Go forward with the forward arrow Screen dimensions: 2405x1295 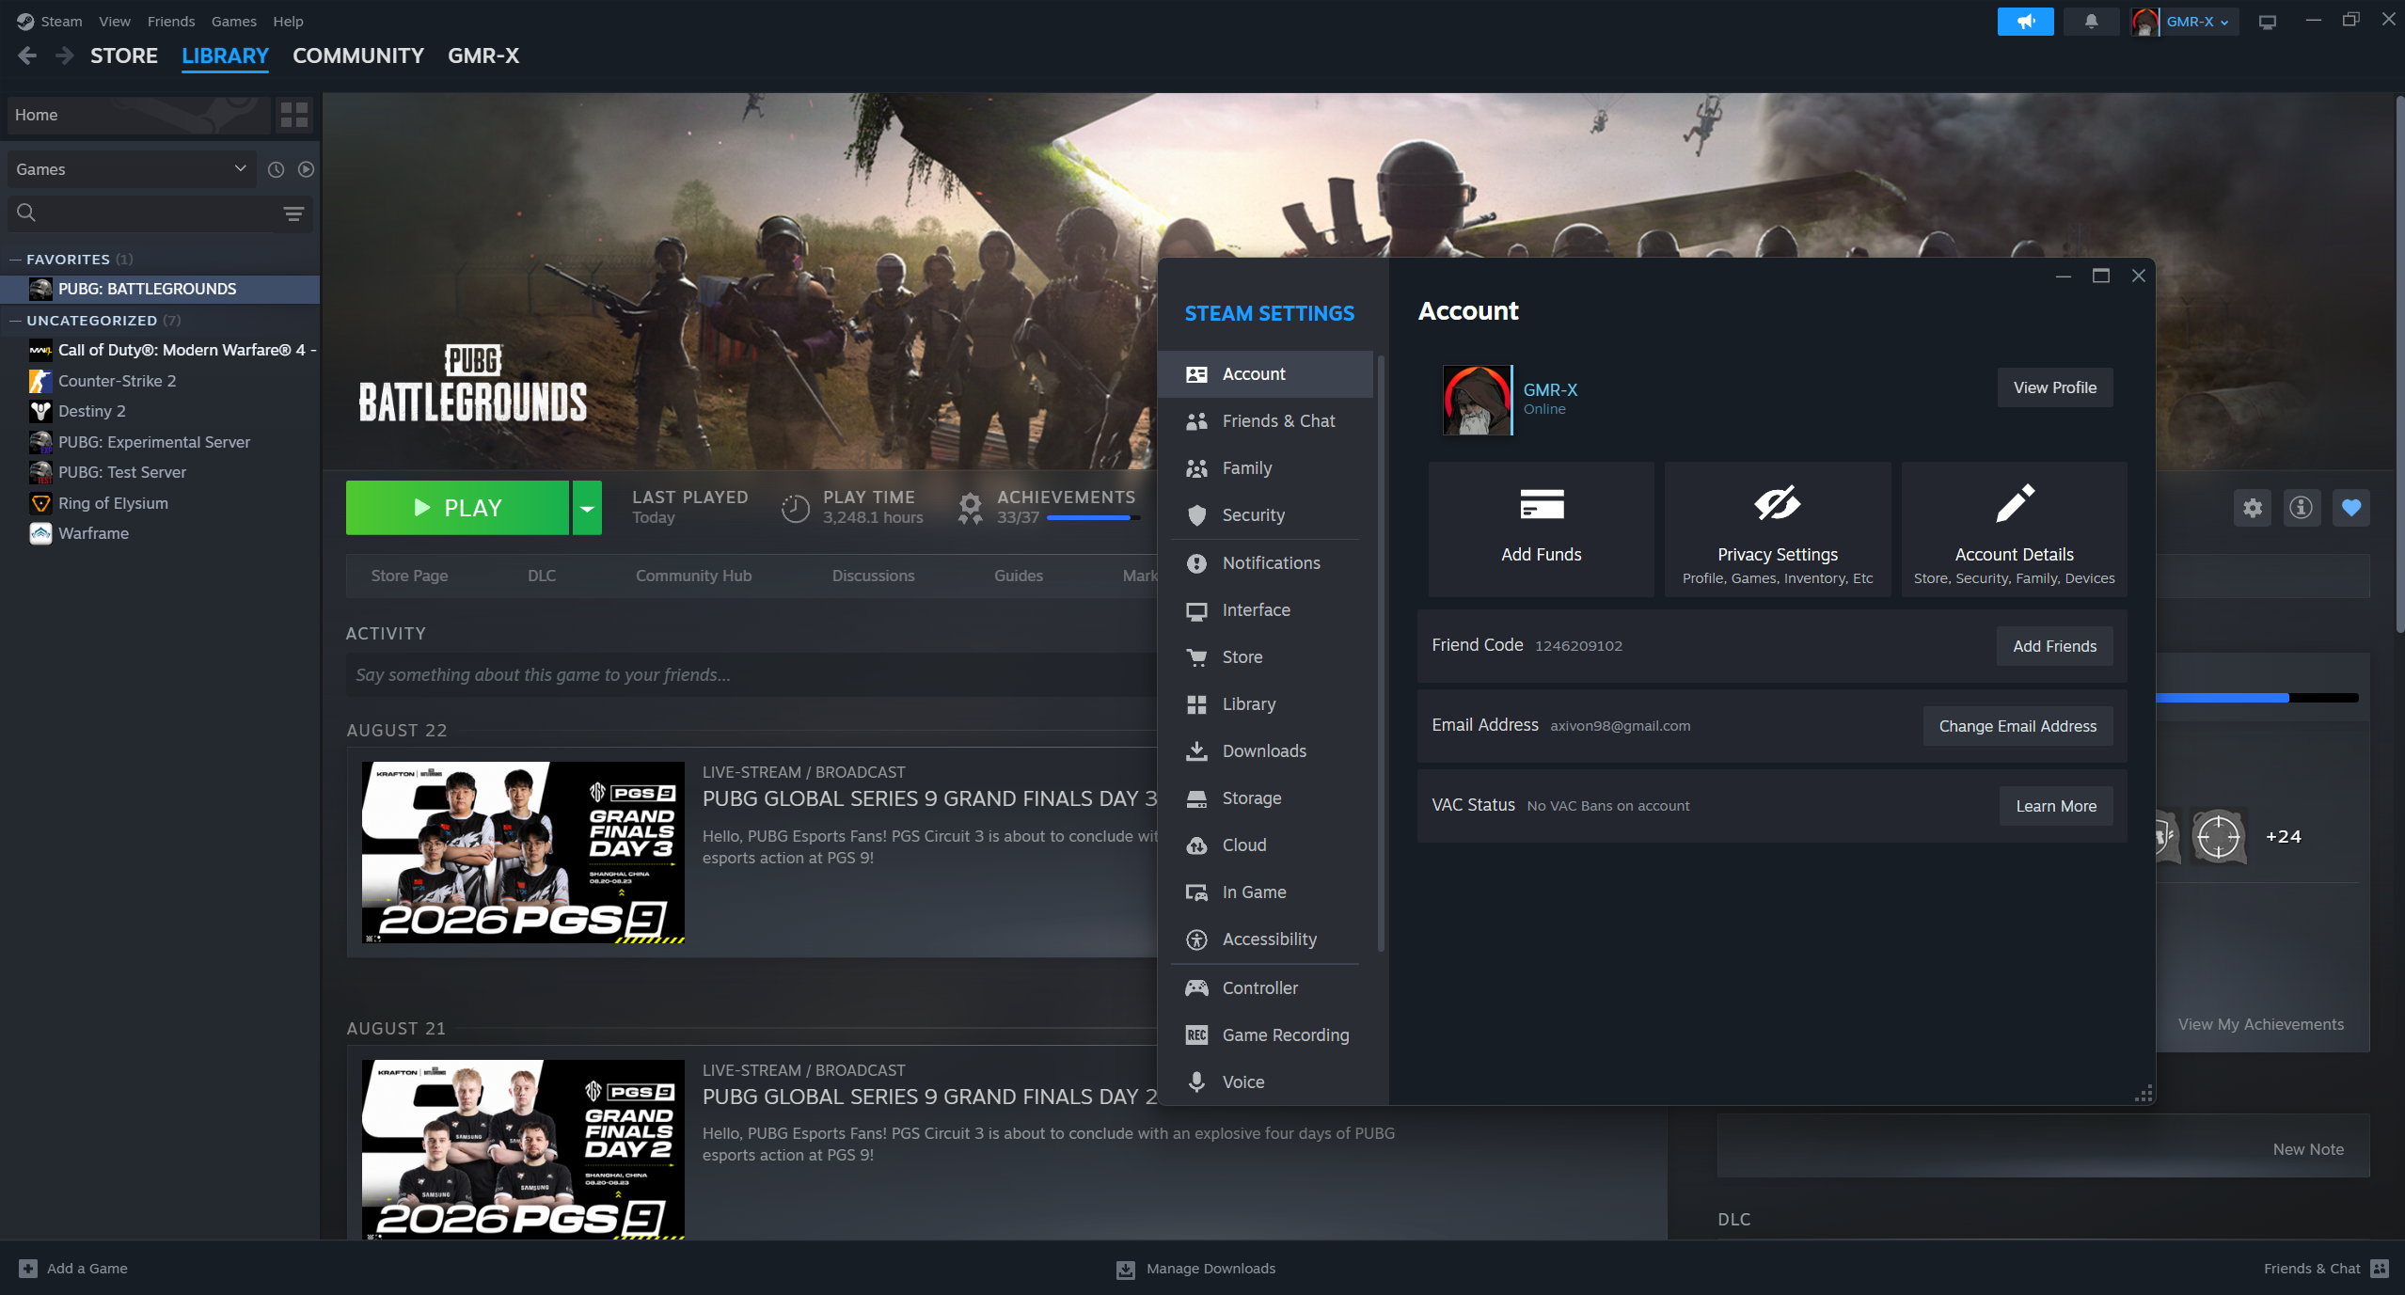(x=64, y=55)
